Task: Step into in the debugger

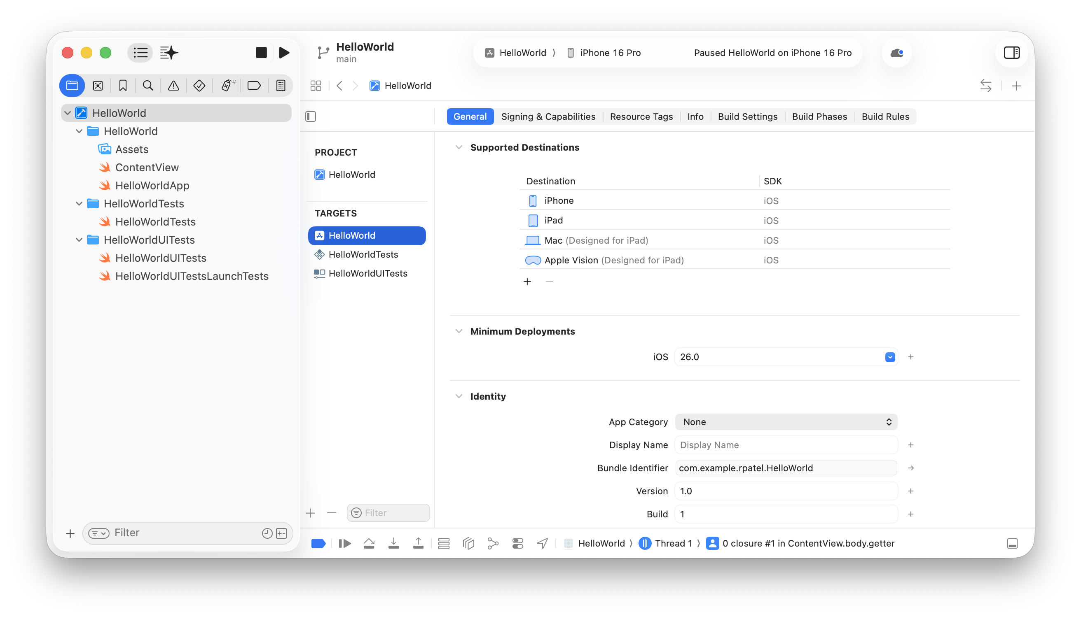Action: point(393,543)
